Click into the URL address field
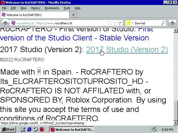This screenshot has width=178, height=133. pyautogui.click(x=71, y=23)
